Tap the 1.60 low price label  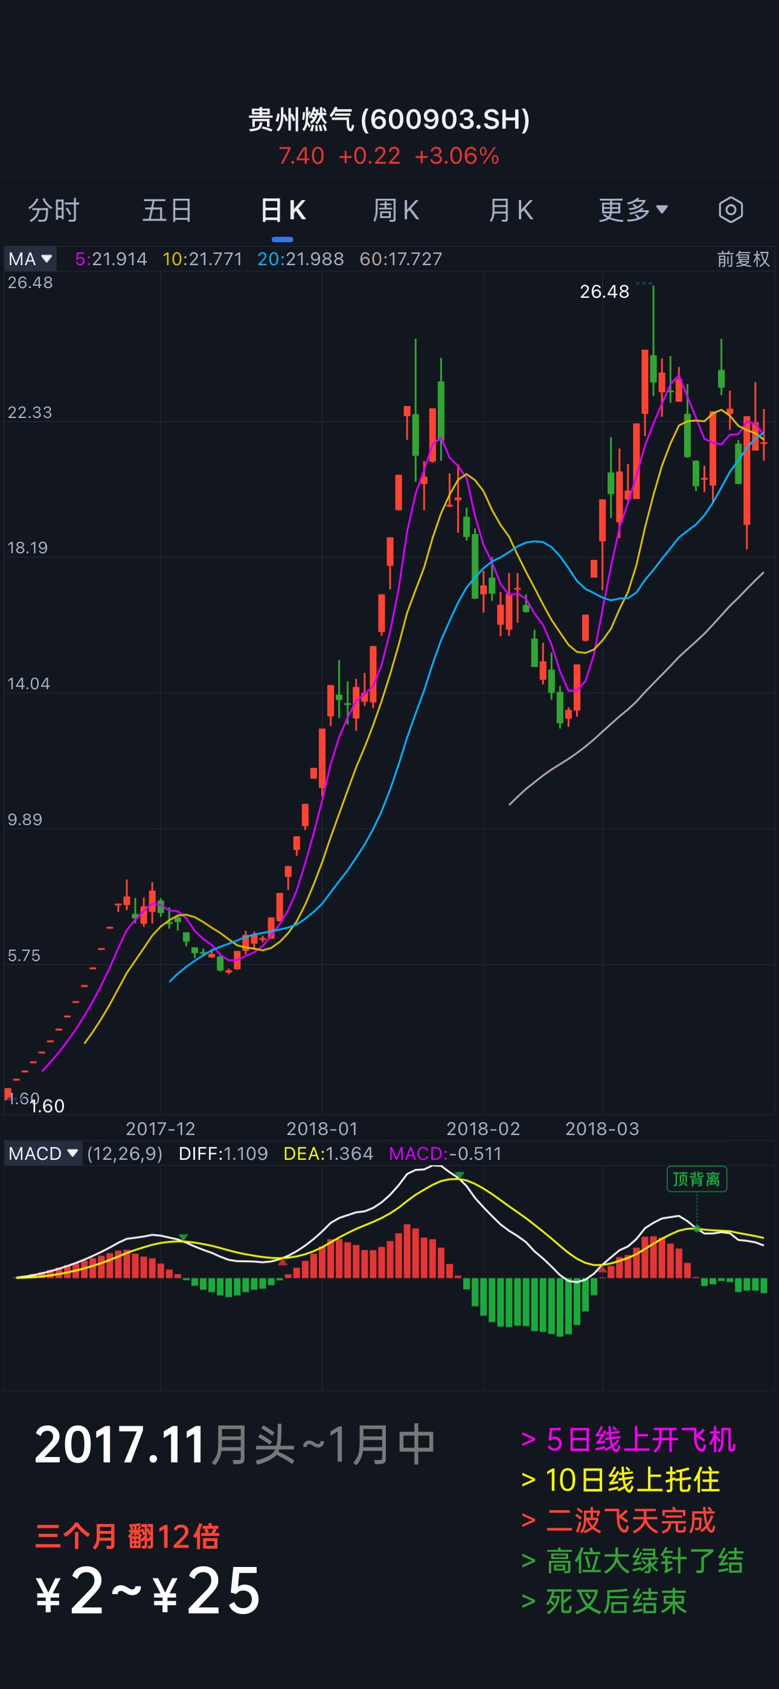point(47,1106)
